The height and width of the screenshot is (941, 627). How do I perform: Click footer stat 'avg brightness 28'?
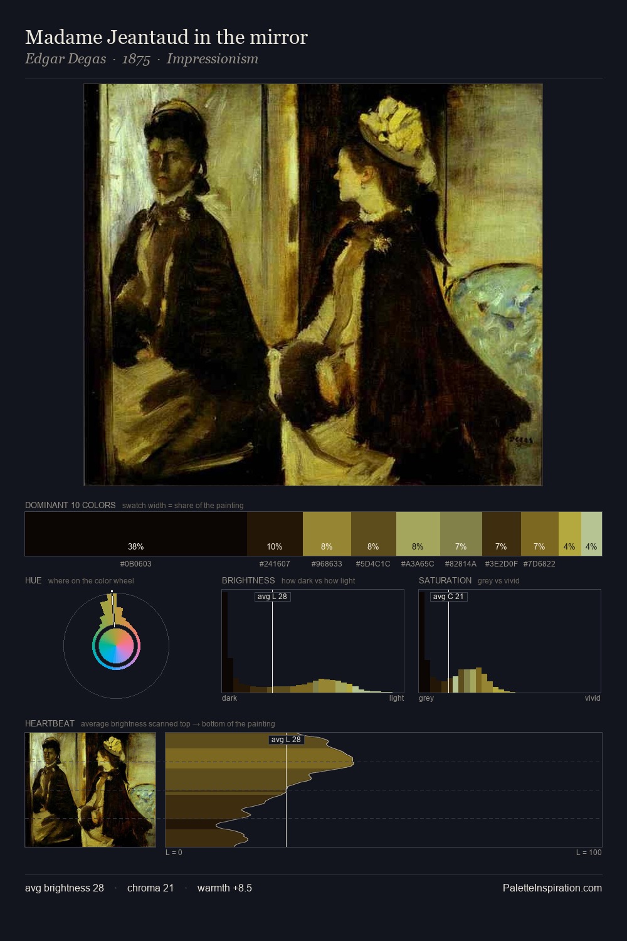pos(65,888)
